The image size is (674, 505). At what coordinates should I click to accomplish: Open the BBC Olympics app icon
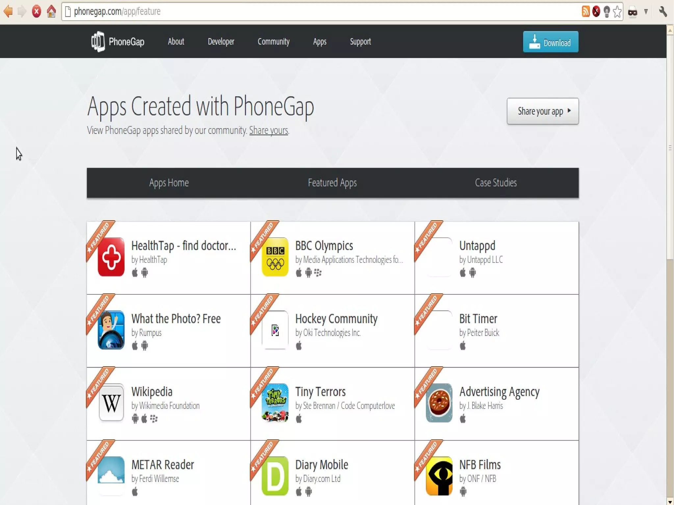tap(275, 257)
